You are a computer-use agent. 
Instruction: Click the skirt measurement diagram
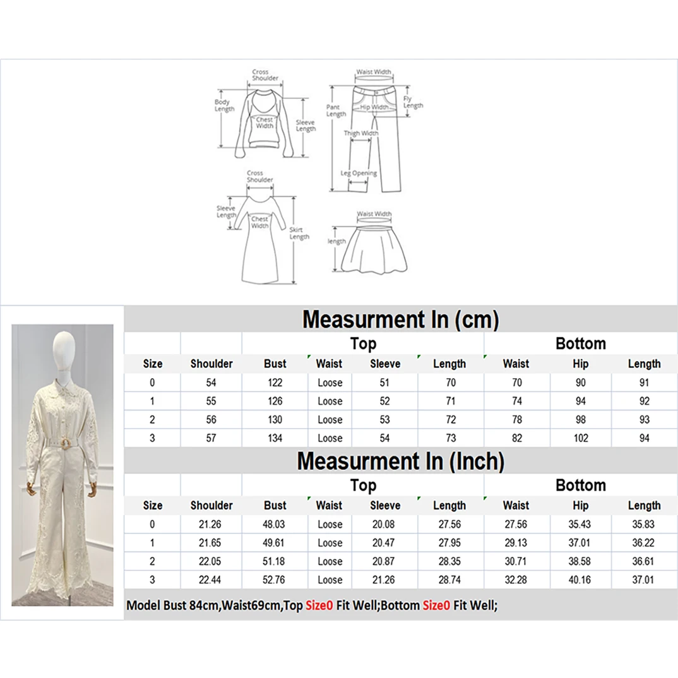[368, 242]
